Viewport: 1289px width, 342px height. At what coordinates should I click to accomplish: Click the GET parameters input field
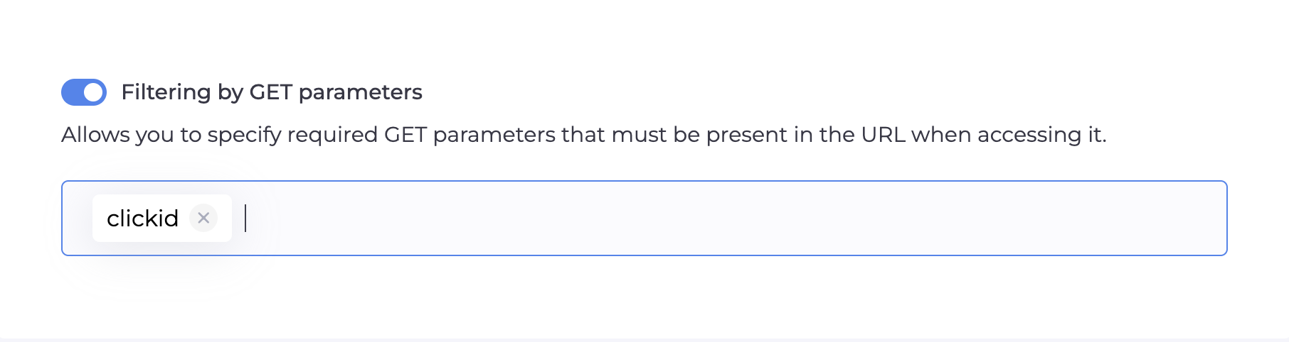711,219
